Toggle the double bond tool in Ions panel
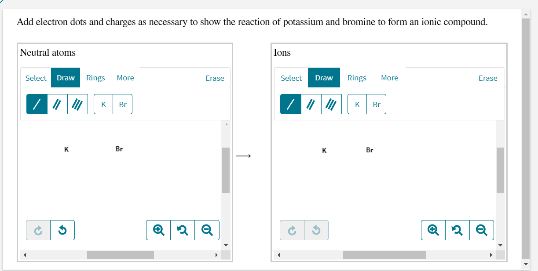538x271 pixels. pos(311,104)
